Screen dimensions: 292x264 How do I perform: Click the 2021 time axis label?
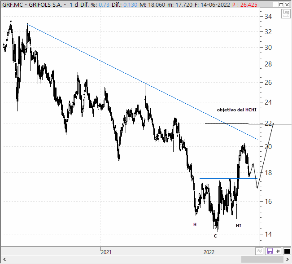[106, 252]
